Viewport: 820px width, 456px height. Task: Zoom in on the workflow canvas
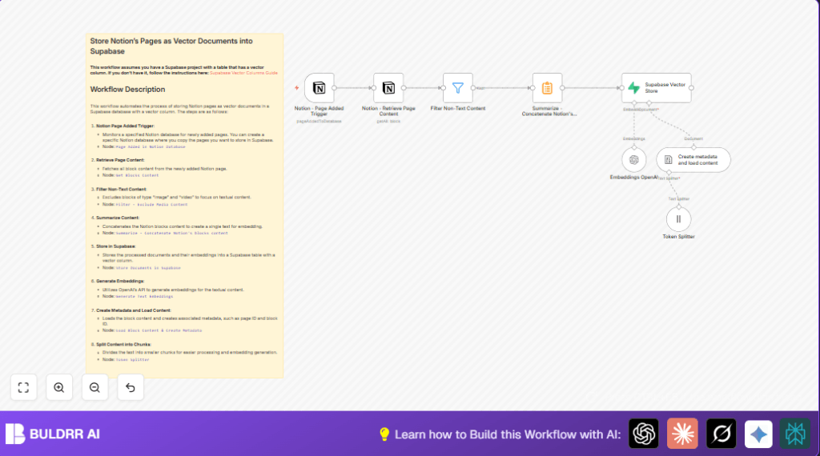[59, 387]
